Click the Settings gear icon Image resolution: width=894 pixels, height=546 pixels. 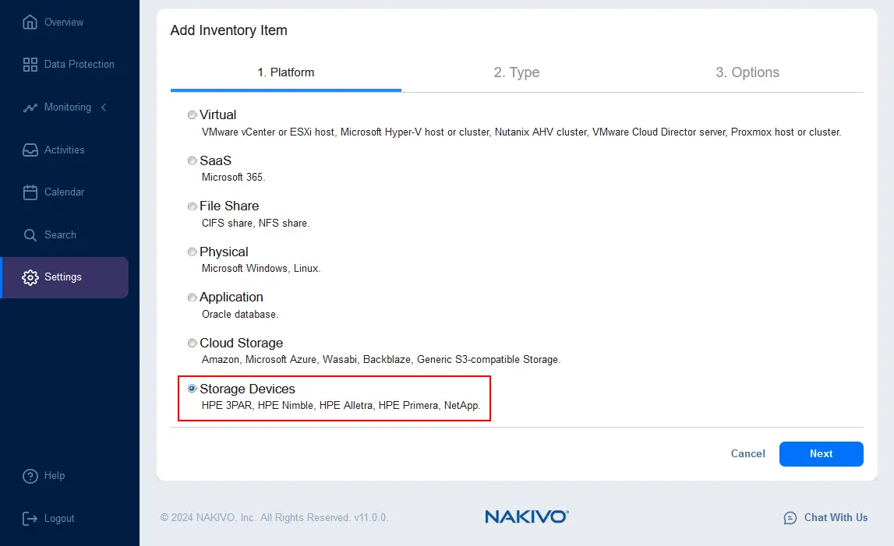[30, 277]
